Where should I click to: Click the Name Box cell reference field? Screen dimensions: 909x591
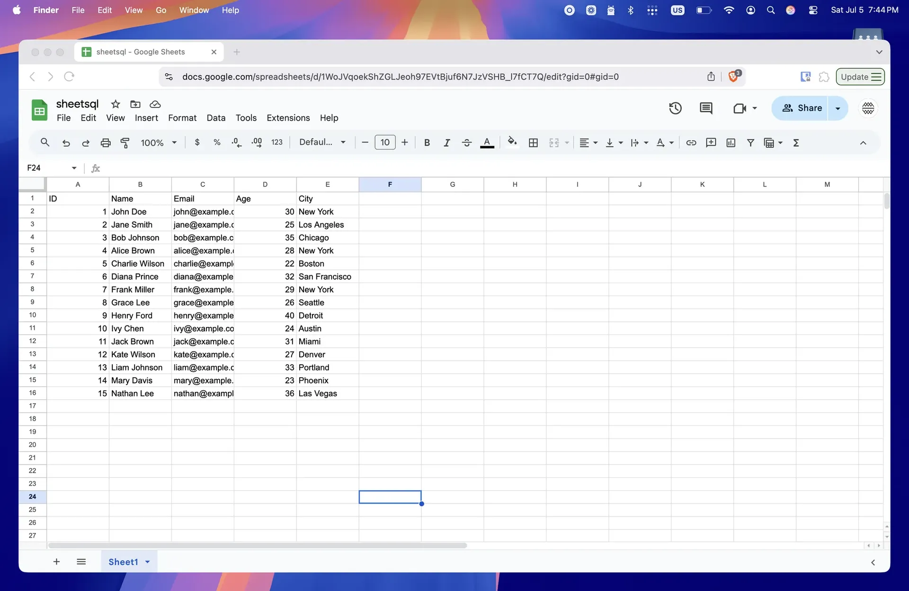(47, 168)
